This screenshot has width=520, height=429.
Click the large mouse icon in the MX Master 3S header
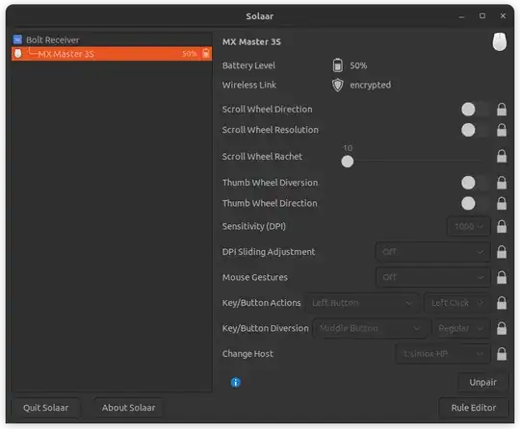tap(499, 41)
